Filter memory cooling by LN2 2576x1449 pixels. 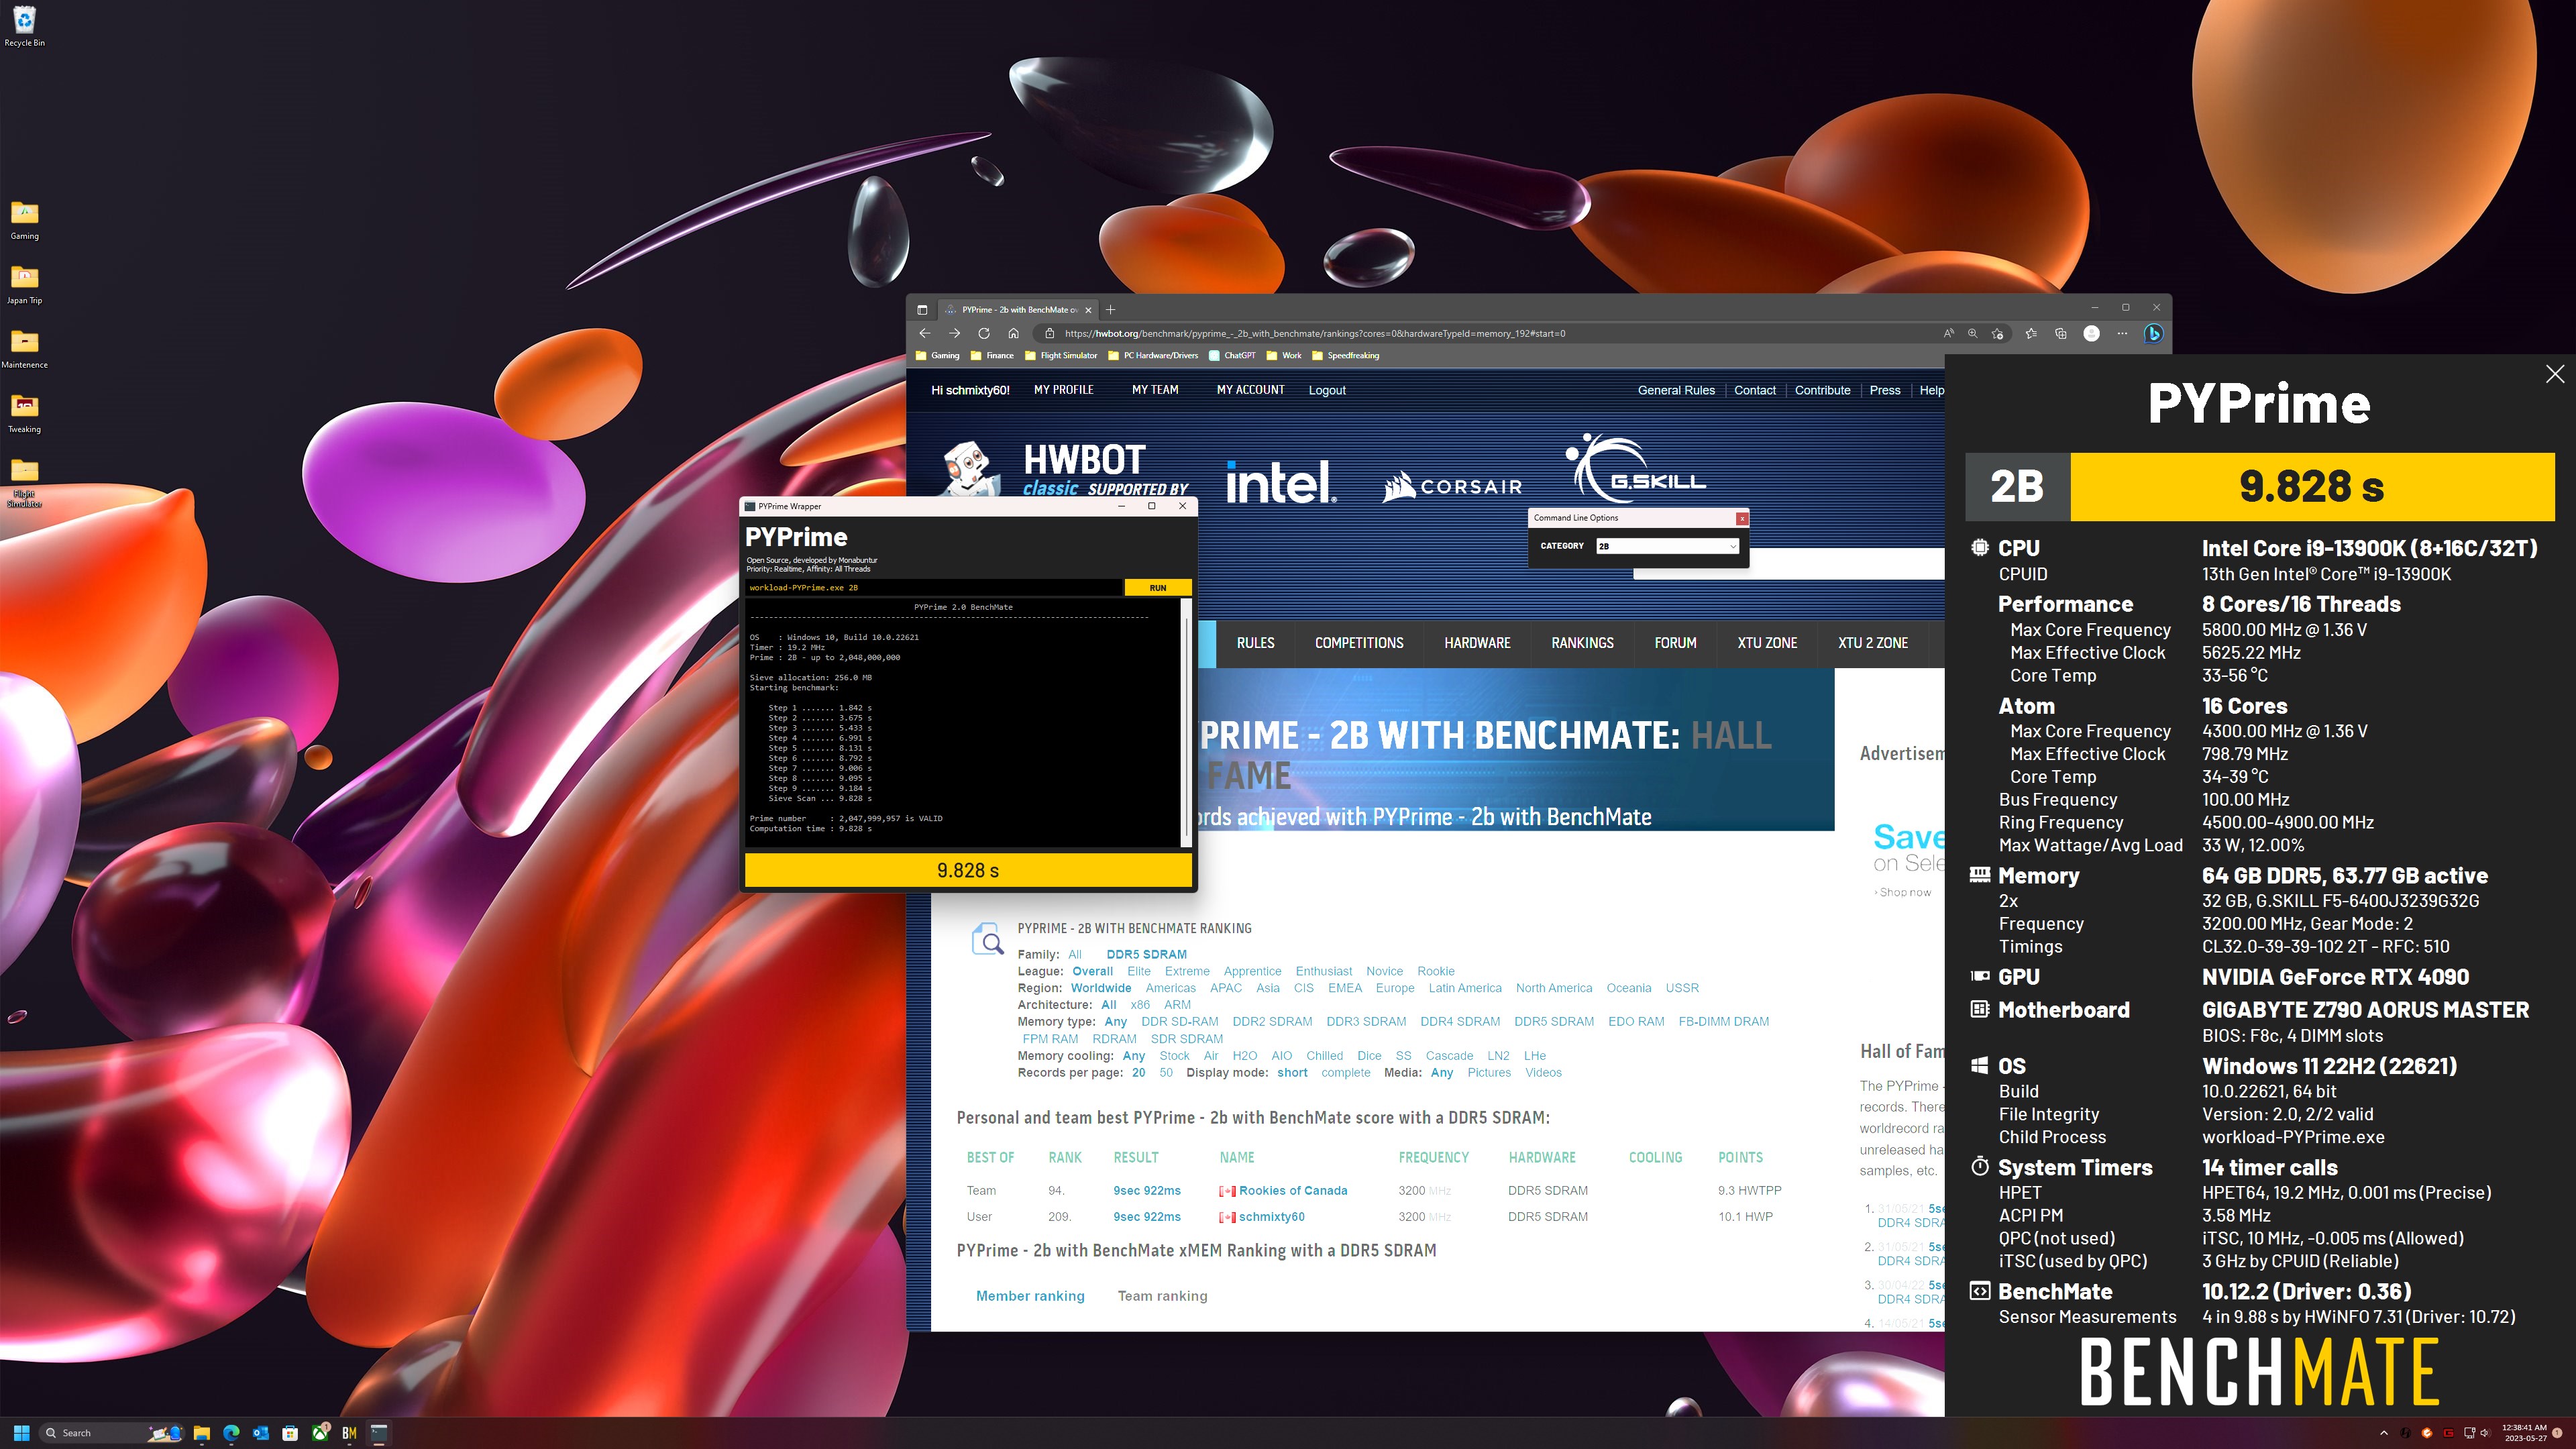click(1497, 1055)
